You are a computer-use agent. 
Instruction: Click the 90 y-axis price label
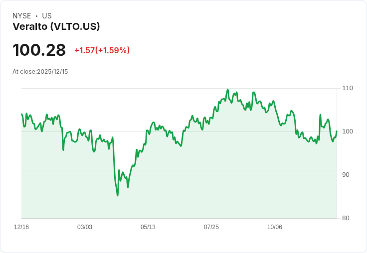(x=346, y=175)
